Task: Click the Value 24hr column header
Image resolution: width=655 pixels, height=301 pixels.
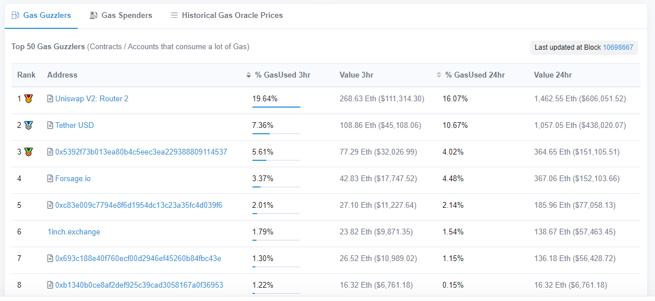Action: 553,75
